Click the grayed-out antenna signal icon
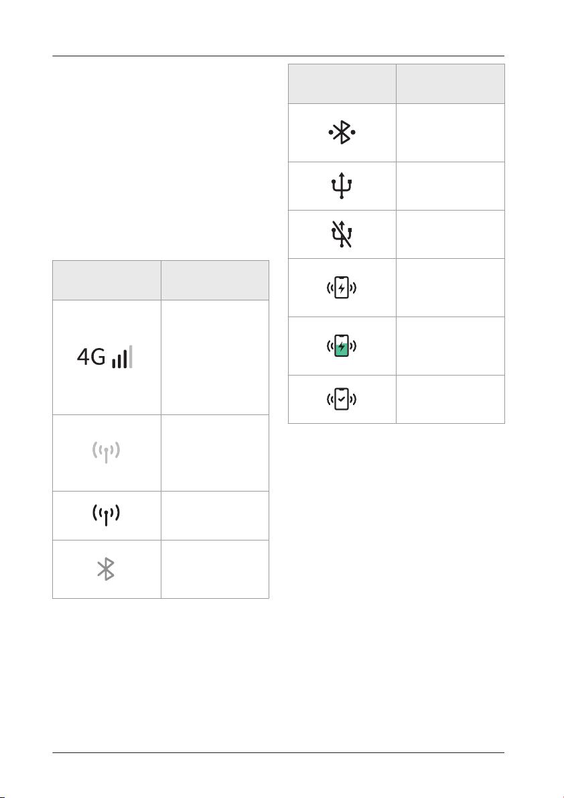564x798 pixels. coord(106,452)
